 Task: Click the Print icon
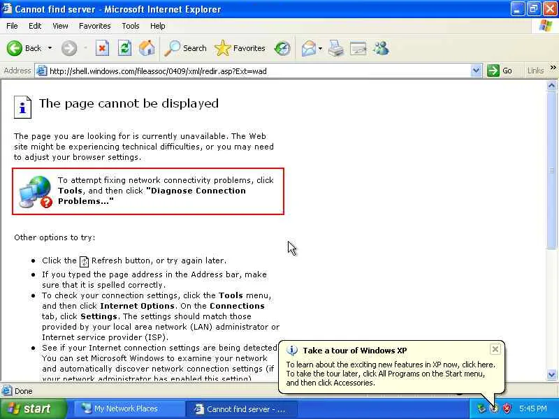(336, 48)
